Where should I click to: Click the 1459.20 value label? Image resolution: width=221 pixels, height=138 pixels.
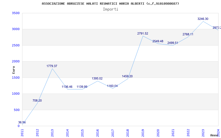(127, 76)
